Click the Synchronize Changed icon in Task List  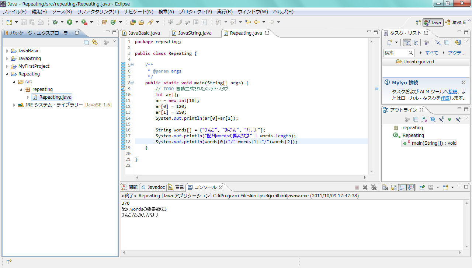[x=458, y=42]
